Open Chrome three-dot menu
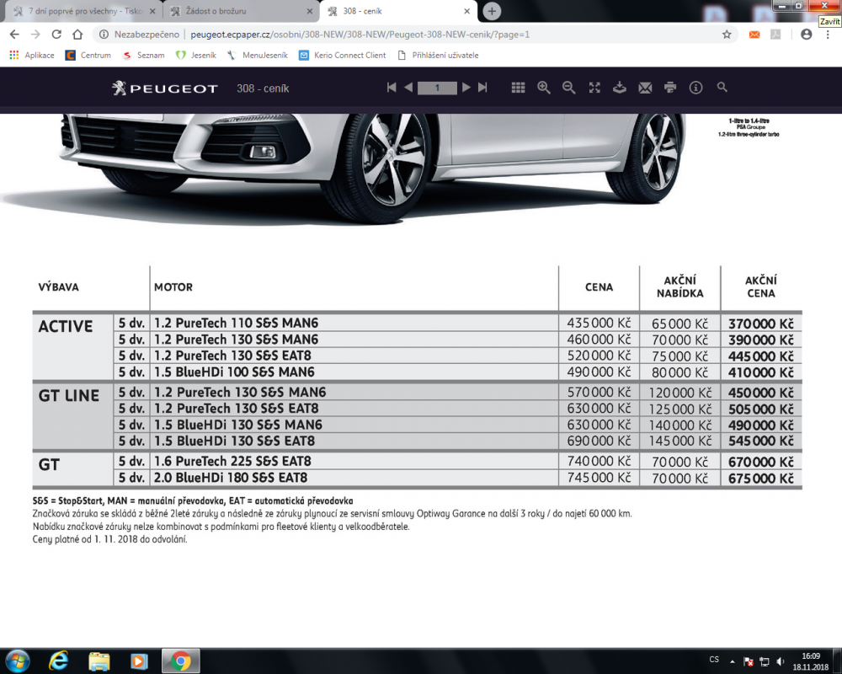Image resolution: width=842 pixels, height=674 pixels. click(x=828, y=35)
